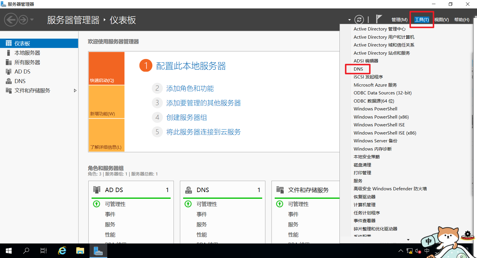
Task: Choose DNS from the tools menu
Action: (358, 69)
